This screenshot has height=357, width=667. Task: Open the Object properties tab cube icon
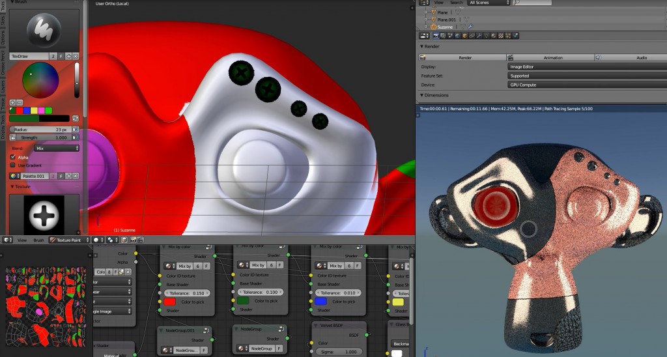coord(465,36)
